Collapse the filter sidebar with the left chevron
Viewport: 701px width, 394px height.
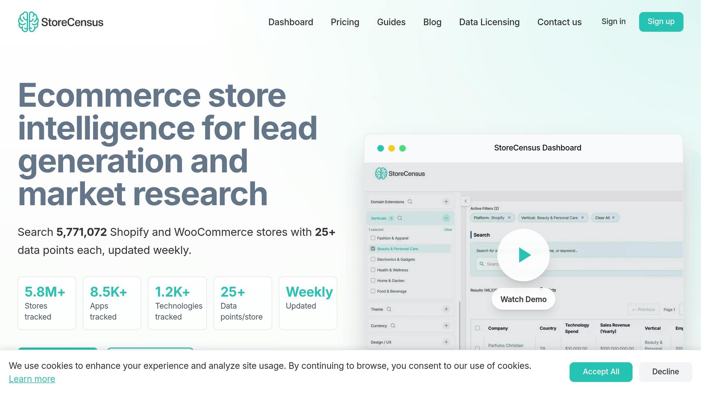[x=466, y=201]
